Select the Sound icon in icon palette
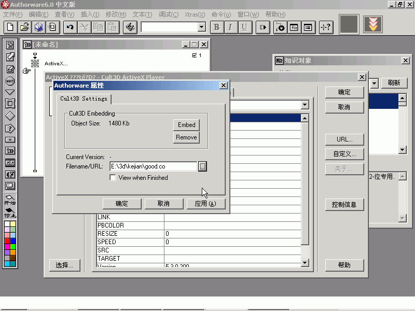 click(x=10, y=175)
